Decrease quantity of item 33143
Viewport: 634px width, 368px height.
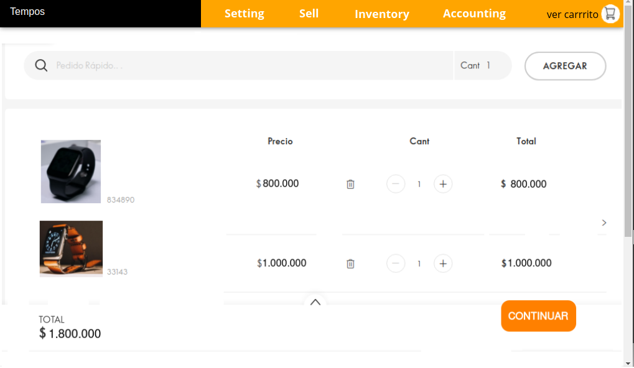pyautogui.click(x=396, y=264)
